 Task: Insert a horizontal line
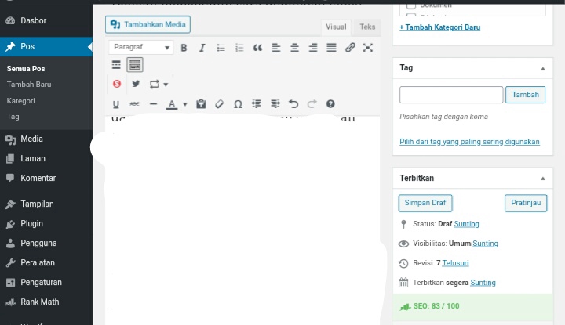tap(154, 104)
